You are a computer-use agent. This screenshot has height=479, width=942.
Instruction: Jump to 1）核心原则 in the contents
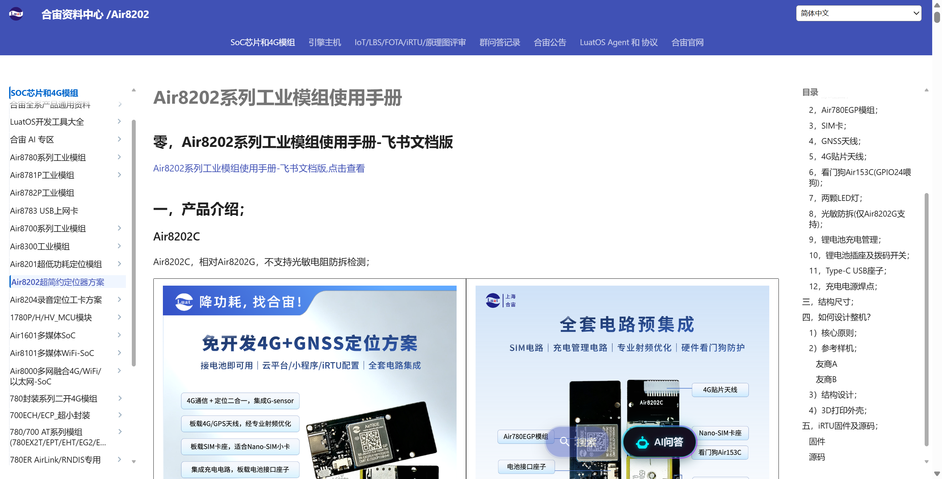pyautogui.click(x=833, y=333)
